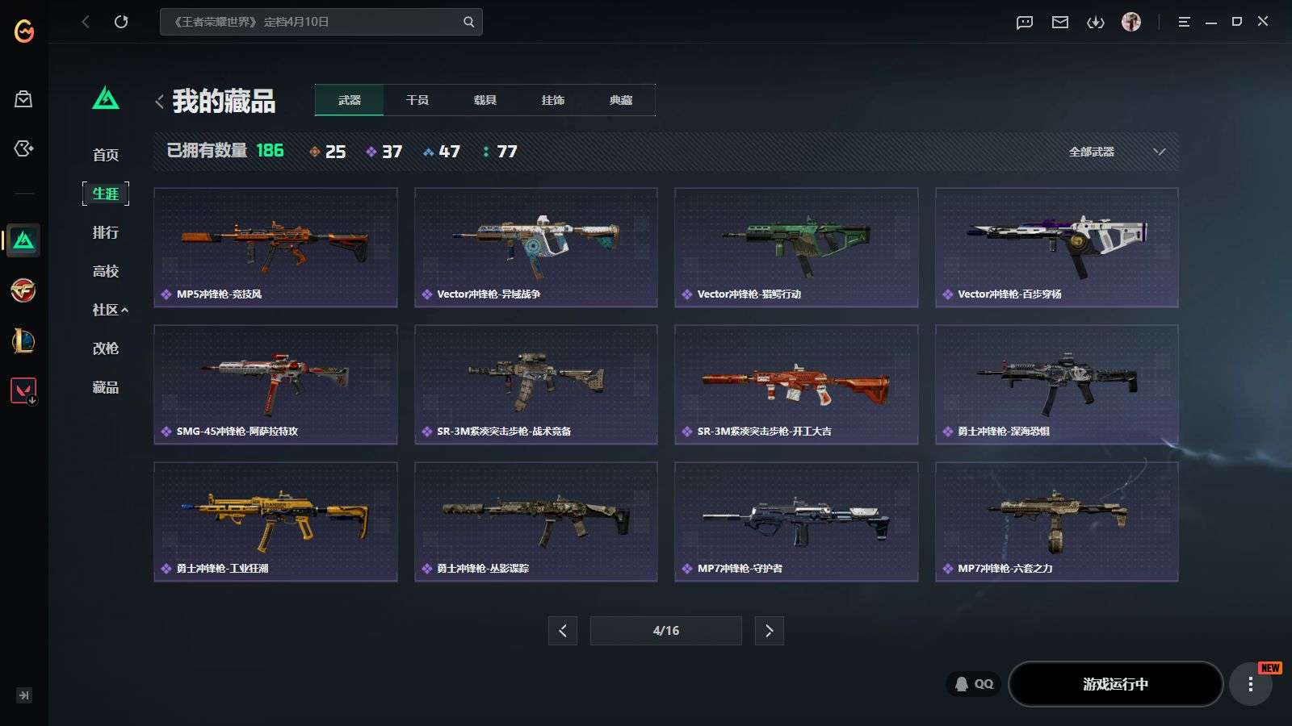This screenshot has width=1292, height=726.
Task: Click the QQ button
Action: 974,684
